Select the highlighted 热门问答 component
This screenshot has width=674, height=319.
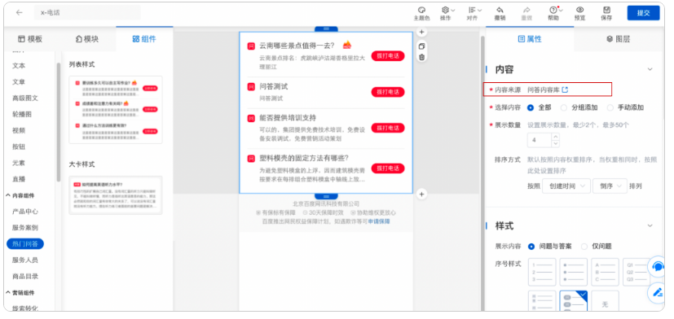click(x=25, y=244)
